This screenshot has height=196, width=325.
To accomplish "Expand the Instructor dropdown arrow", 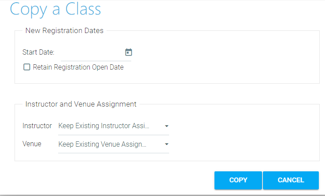I will point(166,126).
